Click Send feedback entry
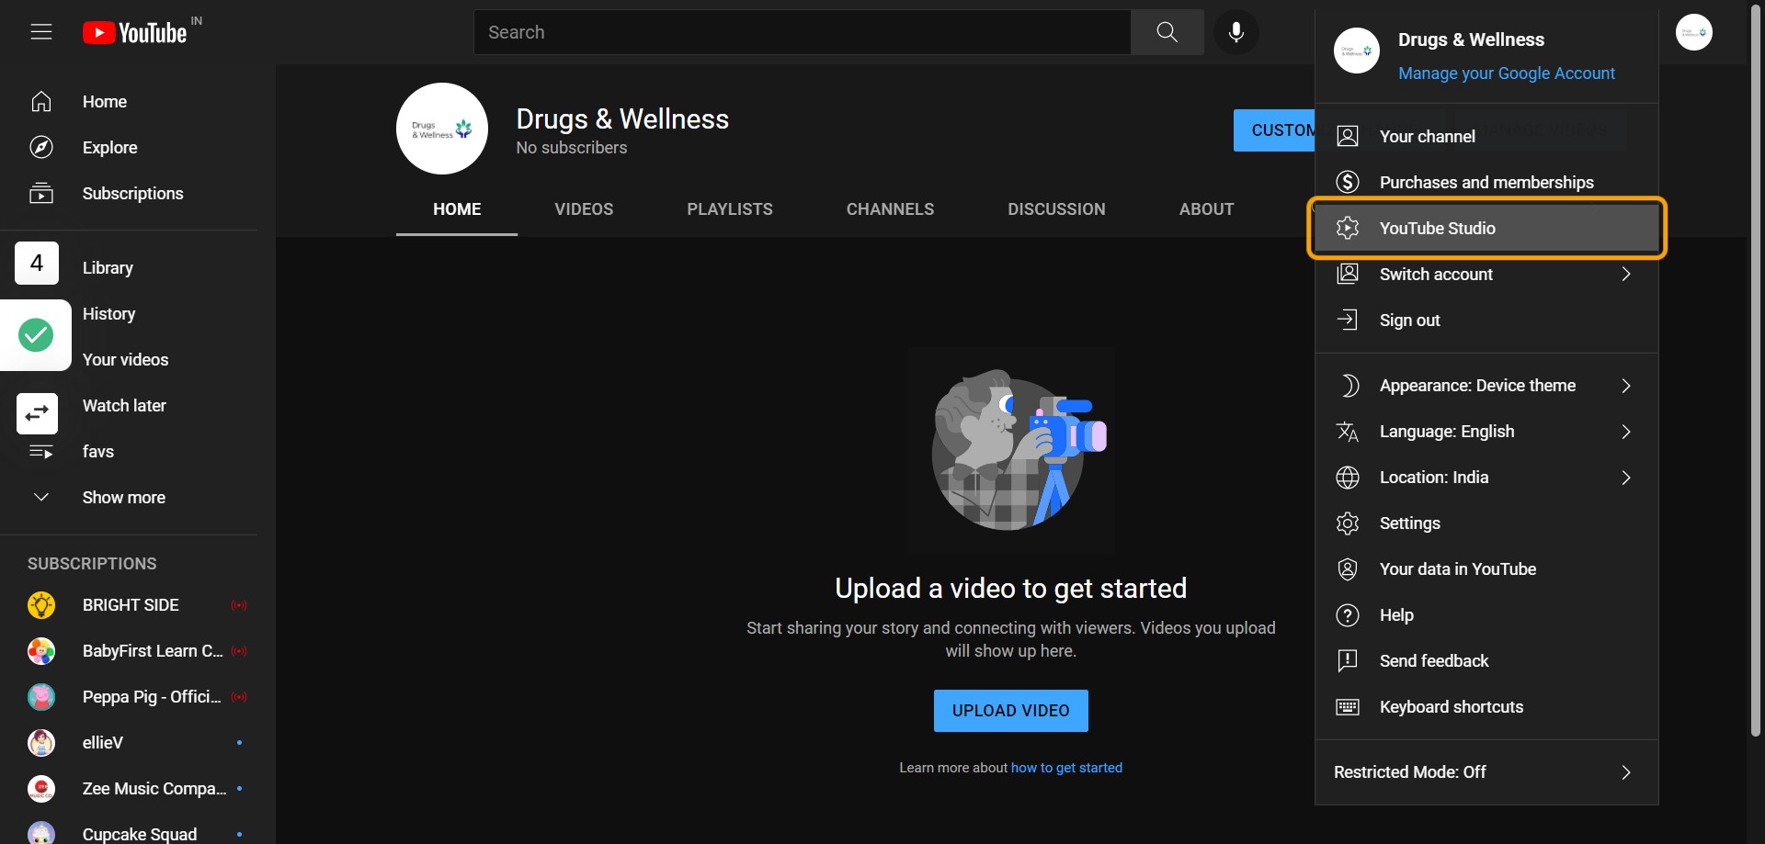 [1486, 661]
